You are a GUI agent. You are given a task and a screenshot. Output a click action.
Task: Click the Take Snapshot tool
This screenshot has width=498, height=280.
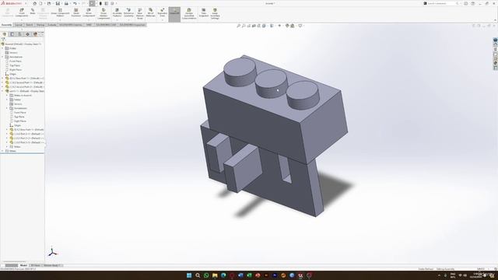204,12
